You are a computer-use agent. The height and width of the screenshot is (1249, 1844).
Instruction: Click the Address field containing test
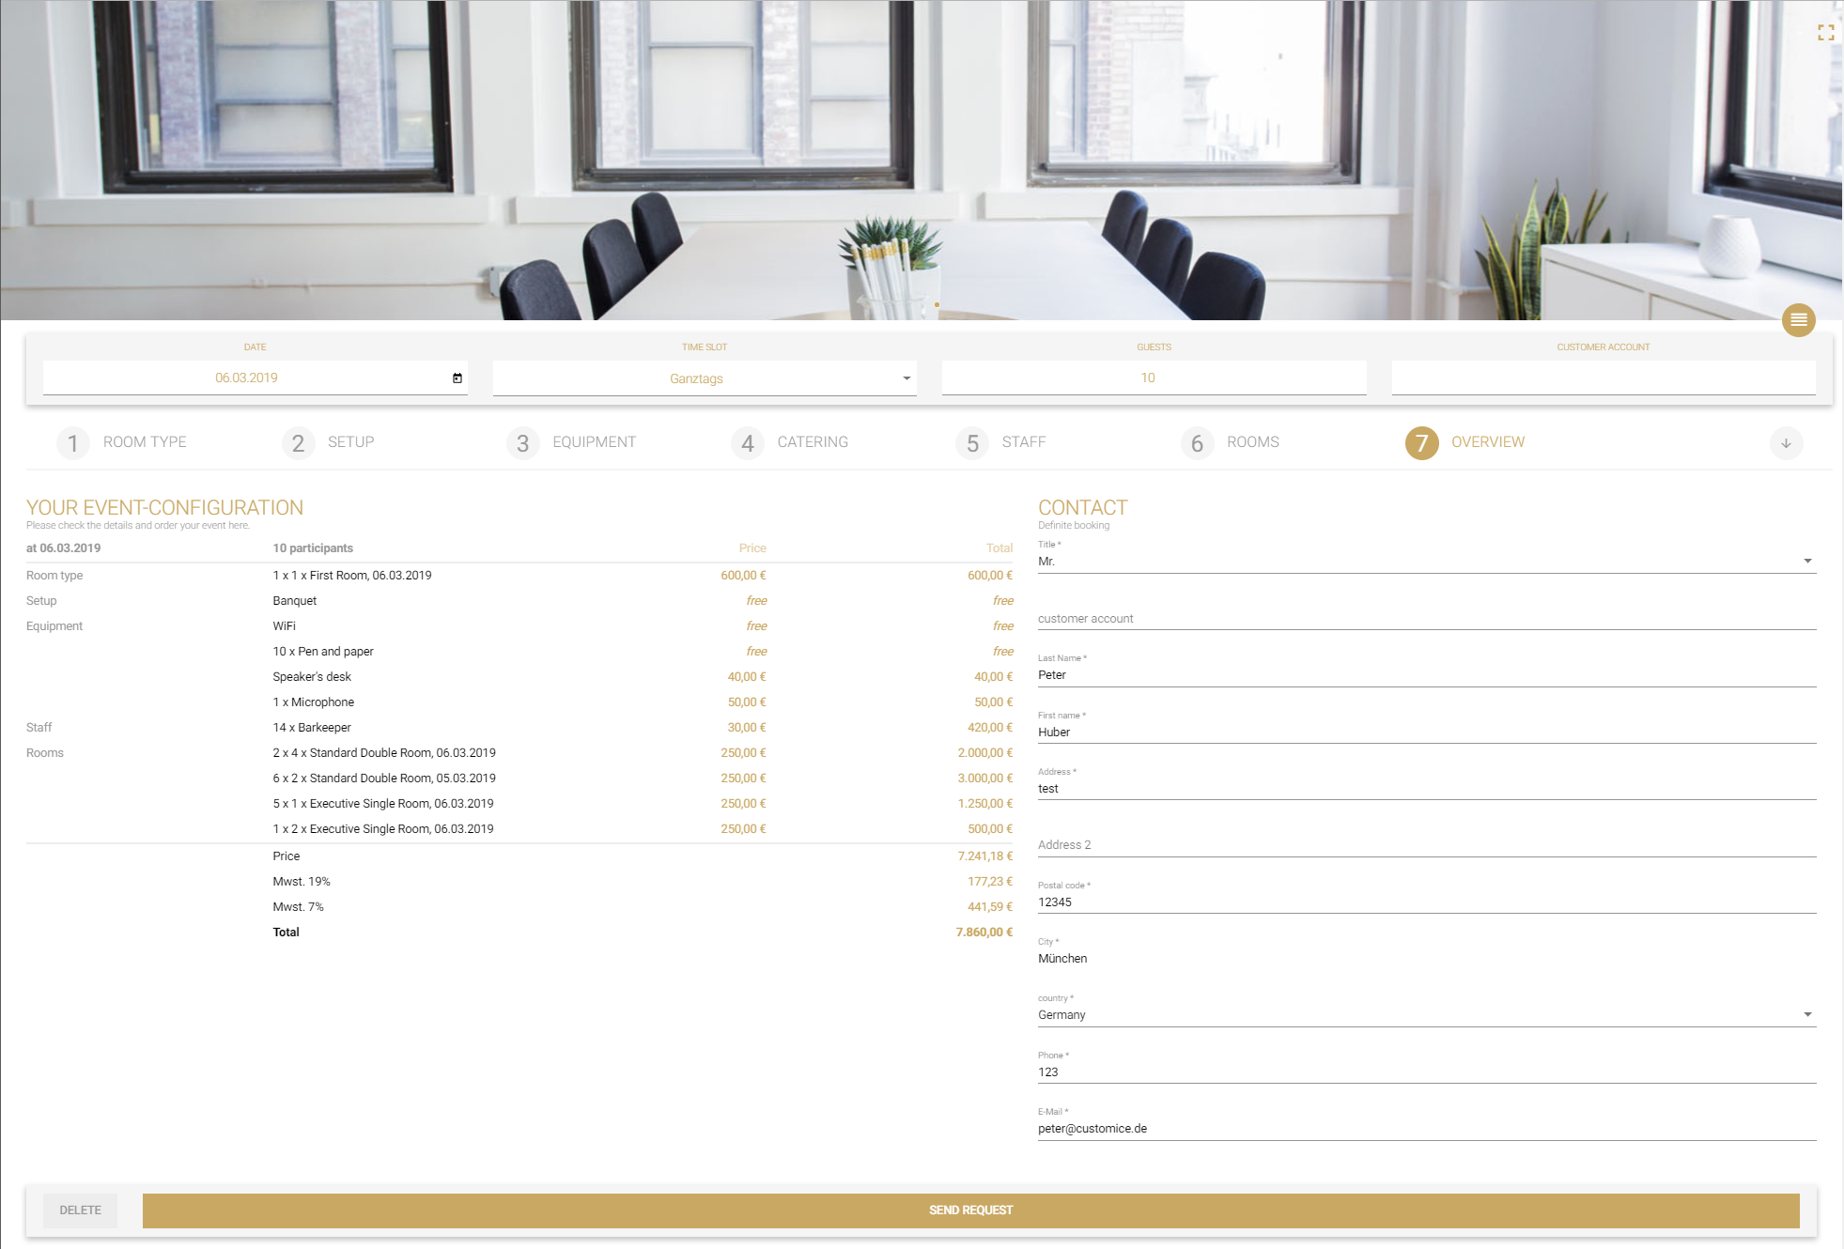point(1427,789)
